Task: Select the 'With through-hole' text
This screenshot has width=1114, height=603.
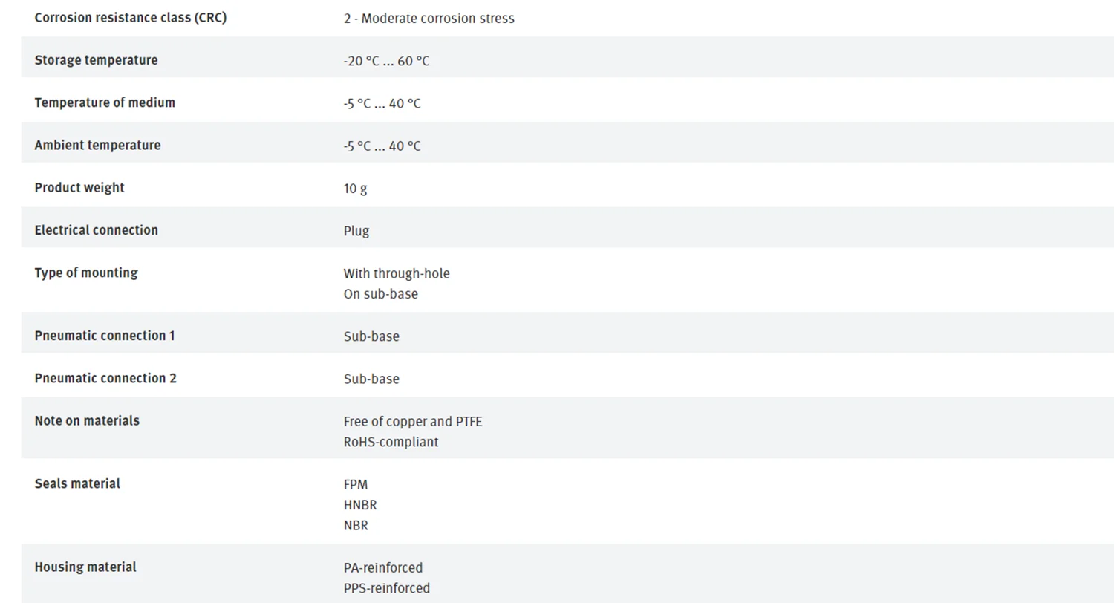Action: [397, 273]
